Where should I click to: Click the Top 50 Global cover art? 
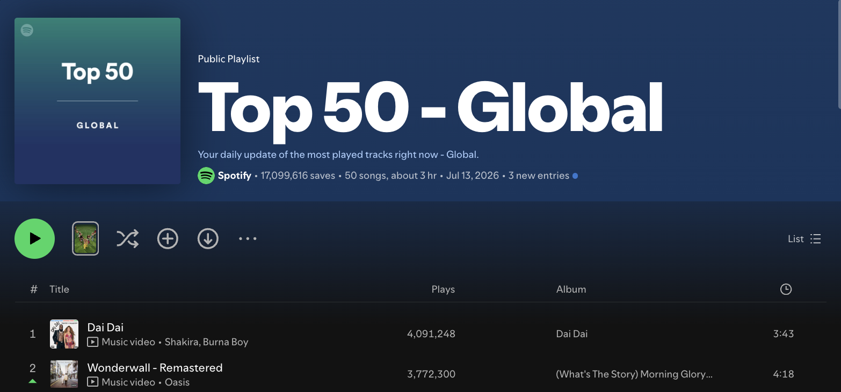[x=97, y=101]
